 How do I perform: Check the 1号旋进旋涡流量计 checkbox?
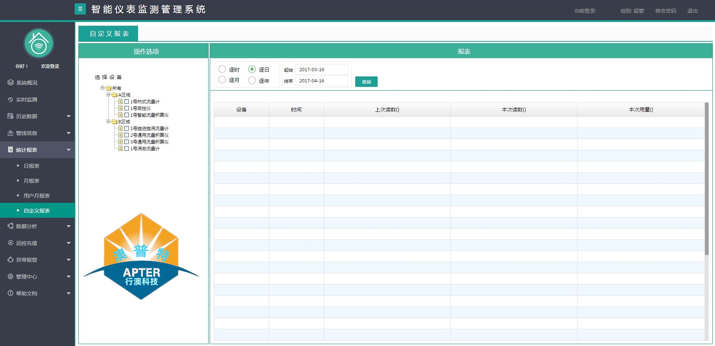click(x=127, y=128)
